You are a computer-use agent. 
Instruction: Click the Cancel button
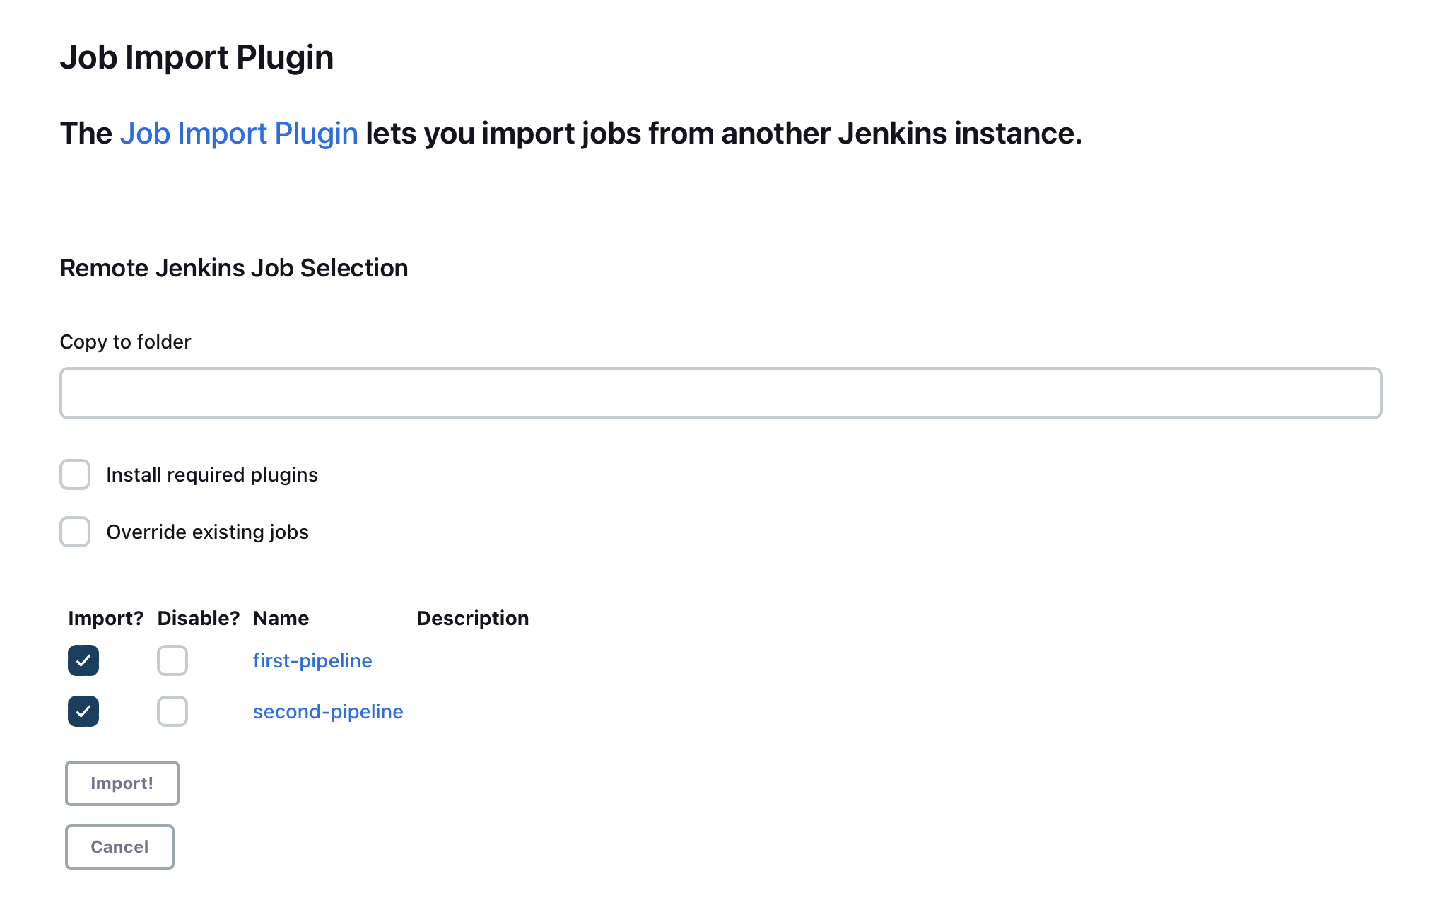pos(119,847)
